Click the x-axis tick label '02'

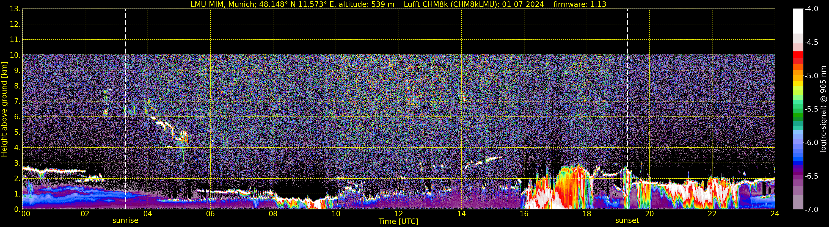(x=85, y=214)
